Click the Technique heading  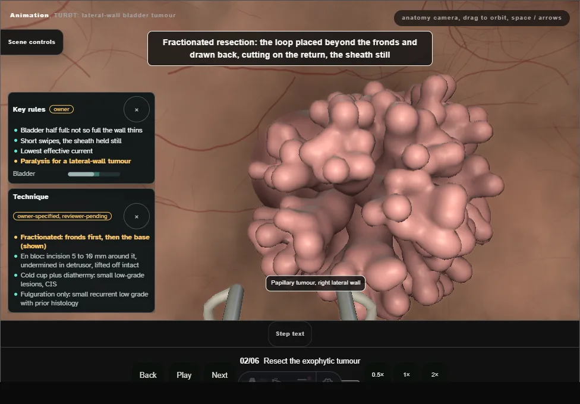point(31,197)
